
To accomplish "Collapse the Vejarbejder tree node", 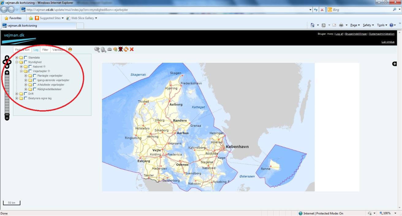I will tap(21, 71).
